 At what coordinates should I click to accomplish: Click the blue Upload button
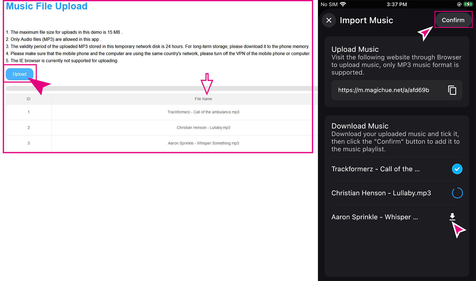(19, 74)
